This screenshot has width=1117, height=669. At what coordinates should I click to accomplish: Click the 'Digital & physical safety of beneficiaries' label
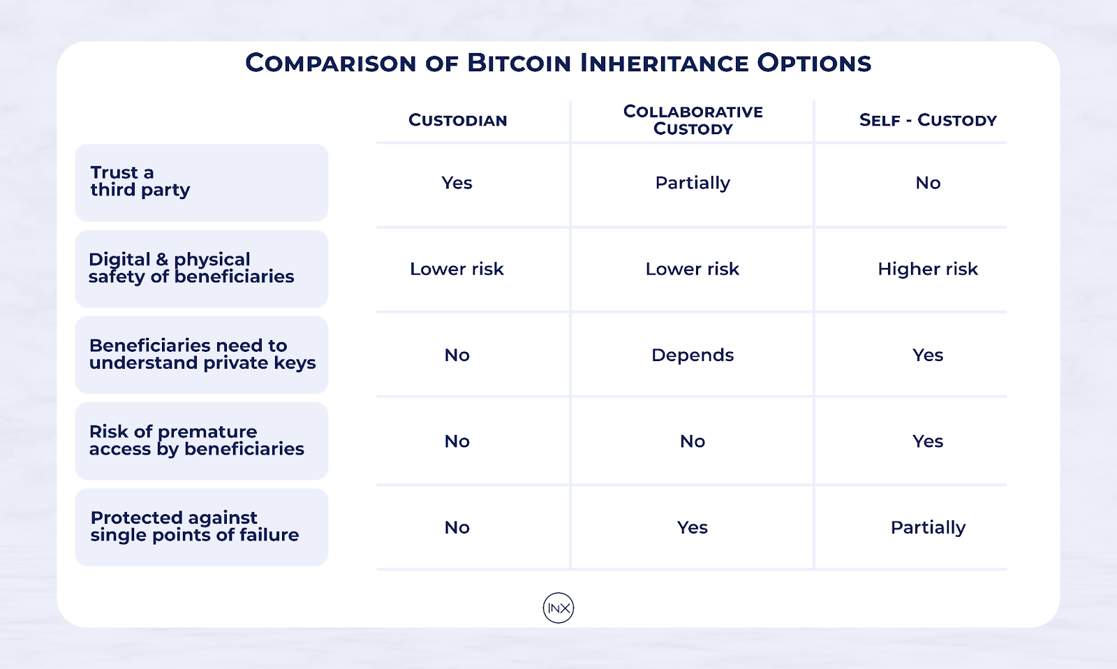tap(202, 269)
